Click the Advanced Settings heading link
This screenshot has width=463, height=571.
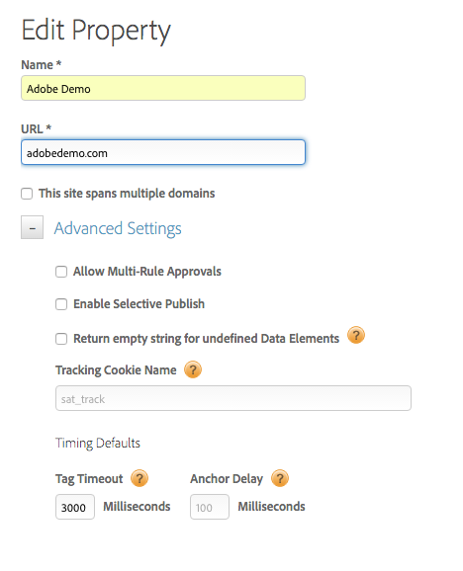coord(118,228)
